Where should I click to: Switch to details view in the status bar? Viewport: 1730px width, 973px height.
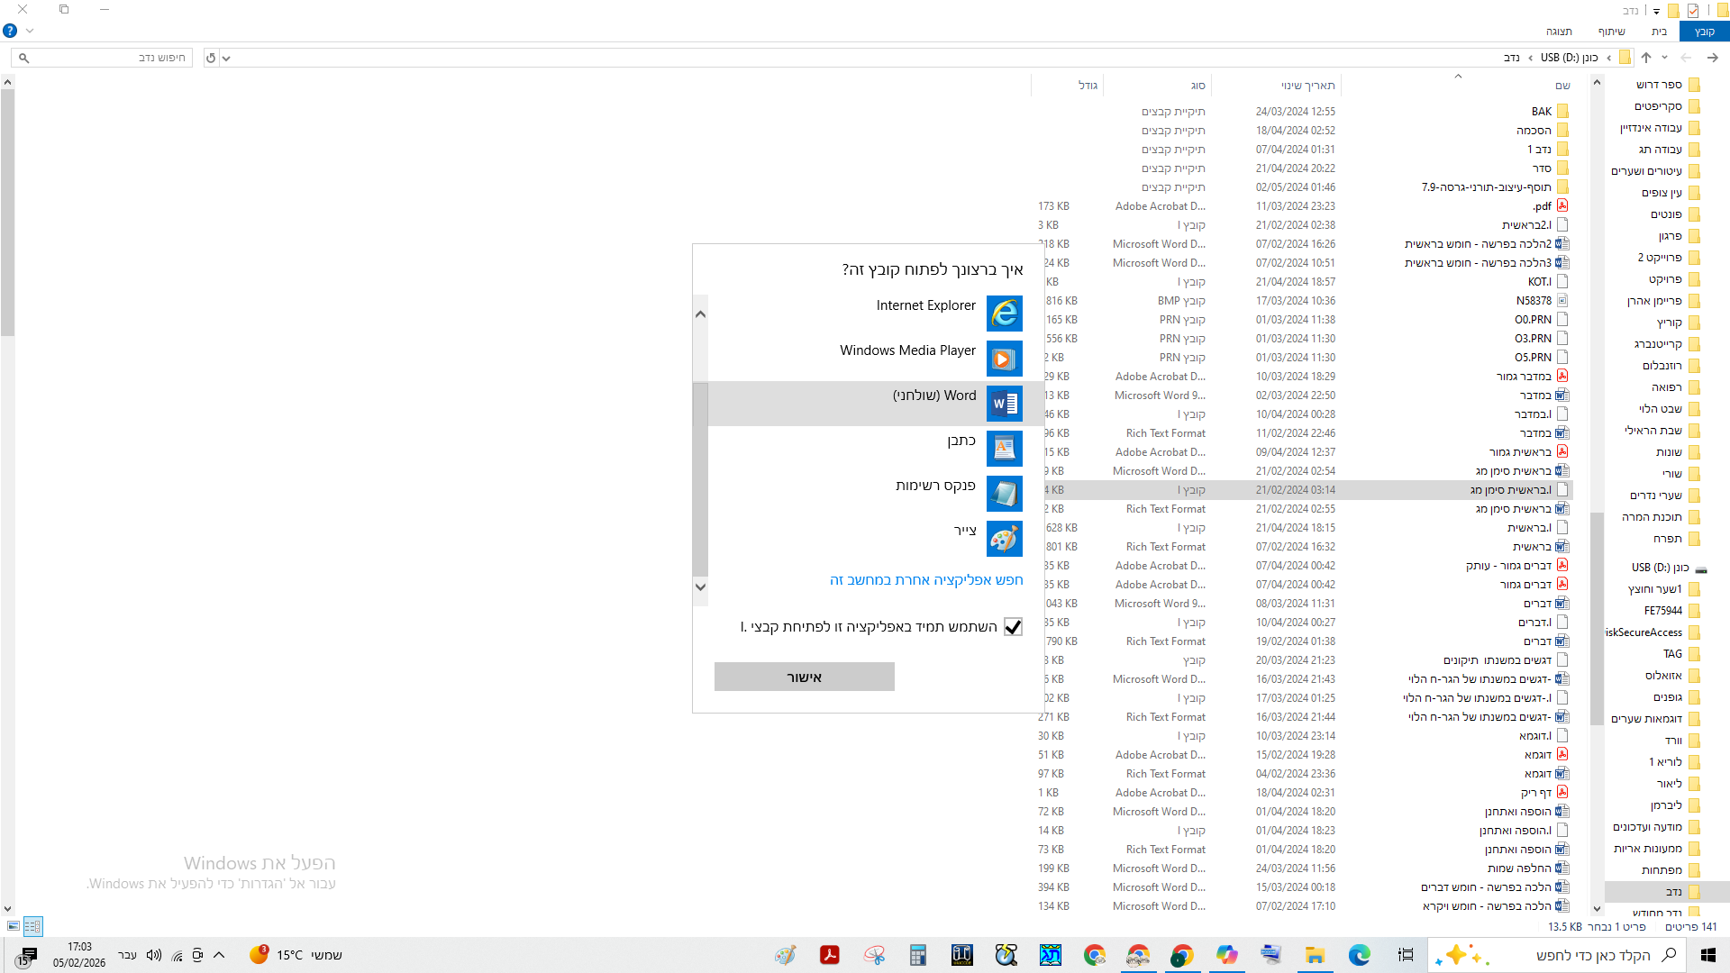[x=32, y=926]
